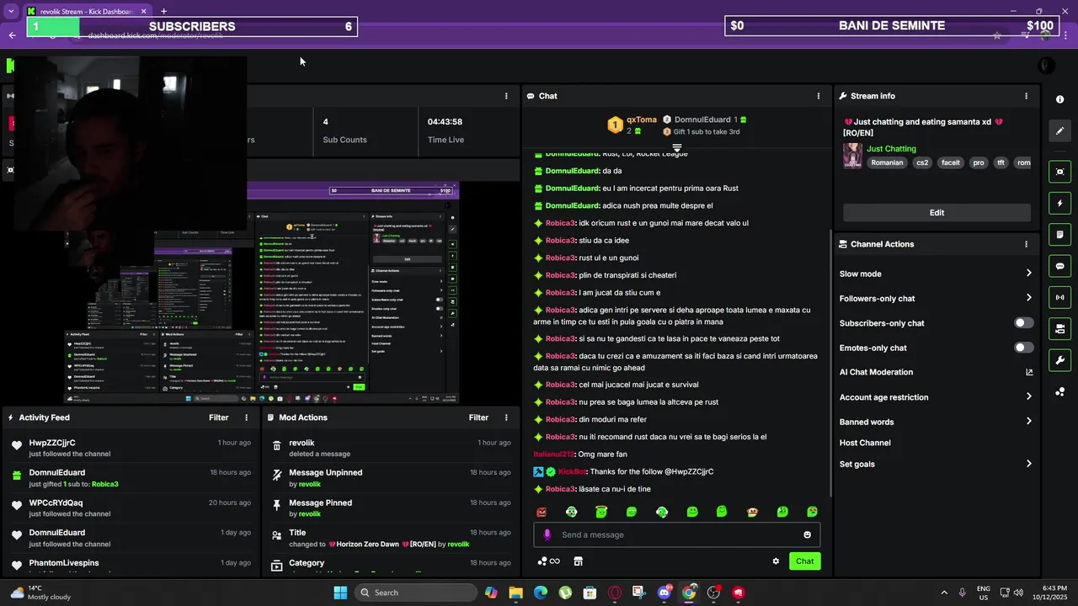1078x606 pixels.
Task: Open the Activity Feed Filter dropdown
Action: coord(218,417)
